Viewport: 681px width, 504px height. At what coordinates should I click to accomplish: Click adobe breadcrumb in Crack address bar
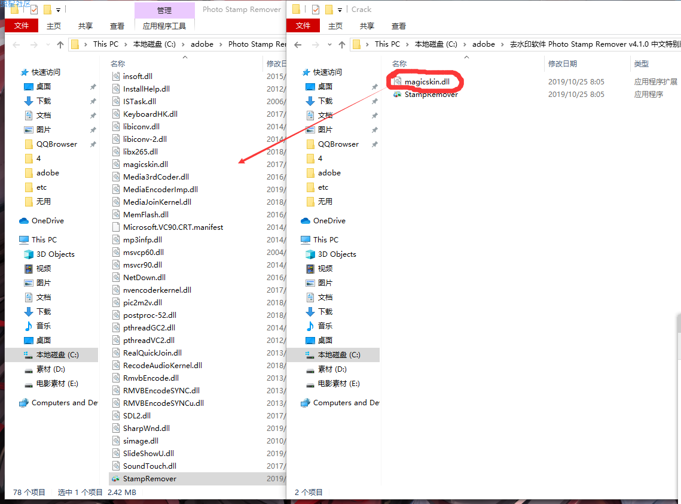[x=483, y=44]
